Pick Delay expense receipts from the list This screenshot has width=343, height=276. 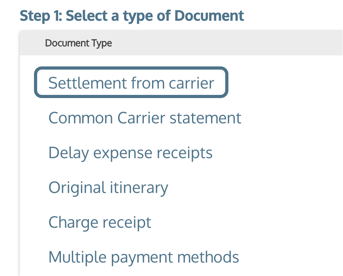[130, 153]
